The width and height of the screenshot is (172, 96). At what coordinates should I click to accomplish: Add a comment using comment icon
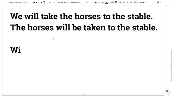pos(116,2)
